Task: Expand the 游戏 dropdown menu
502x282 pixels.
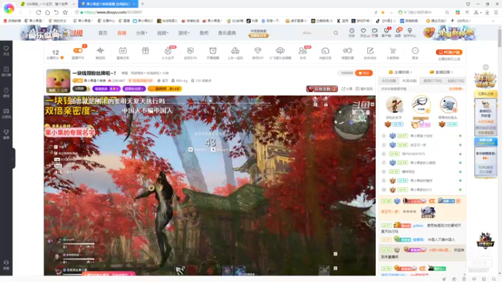Action: coord(184,33)
